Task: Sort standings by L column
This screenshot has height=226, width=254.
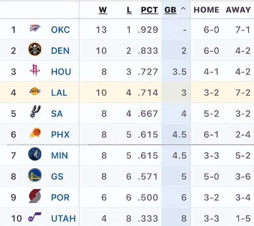Action: click(129, 10)
